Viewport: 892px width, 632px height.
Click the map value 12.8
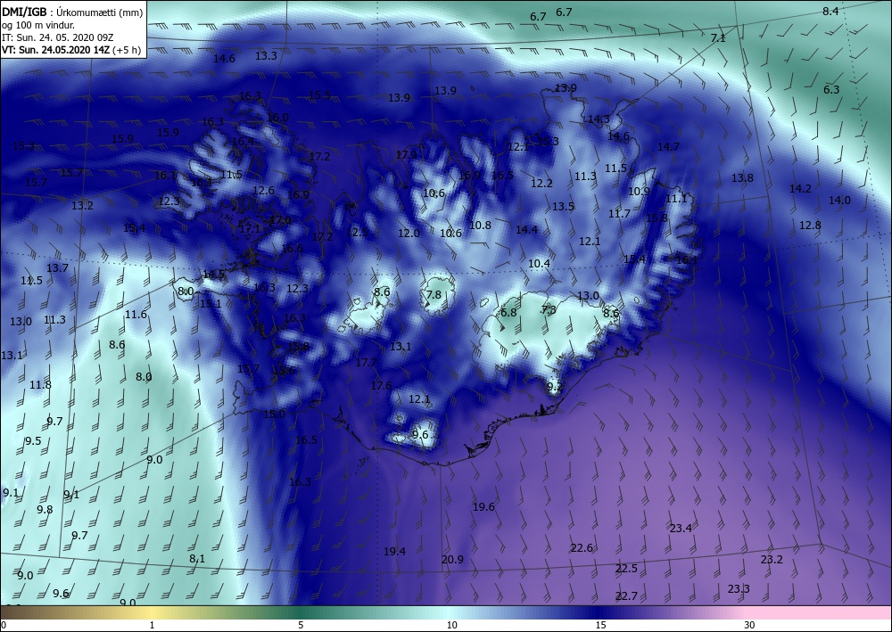810,225
